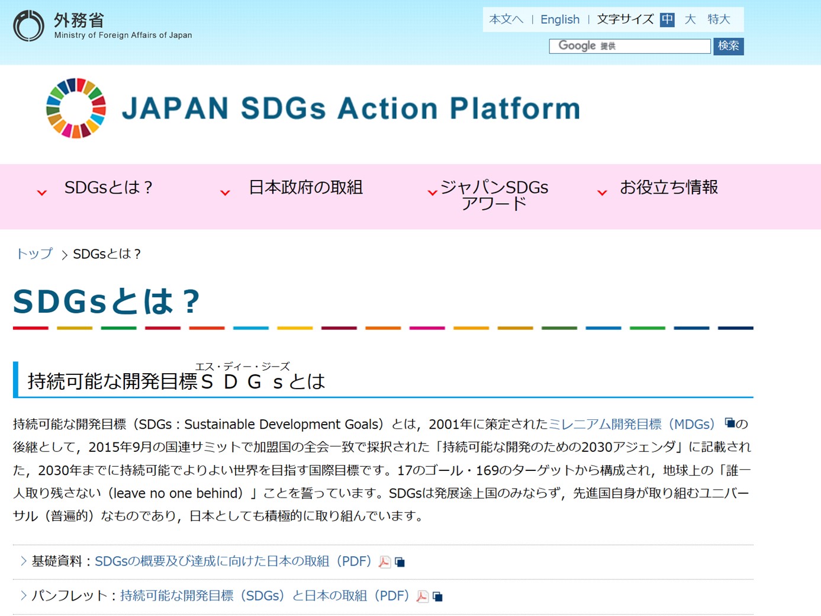Expand お役立ち情報 menu chevron
Screen dimensions: 821x616
pyautogui.click(x=602, y=192)
